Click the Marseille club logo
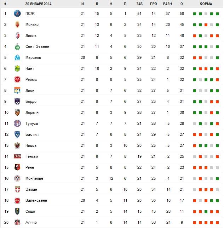224x228 pixels. pyautogui.click(x=17, y=57)
